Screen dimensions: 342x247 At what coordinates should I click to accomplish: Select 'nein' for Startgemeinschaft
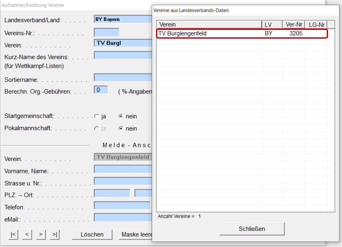121,116
